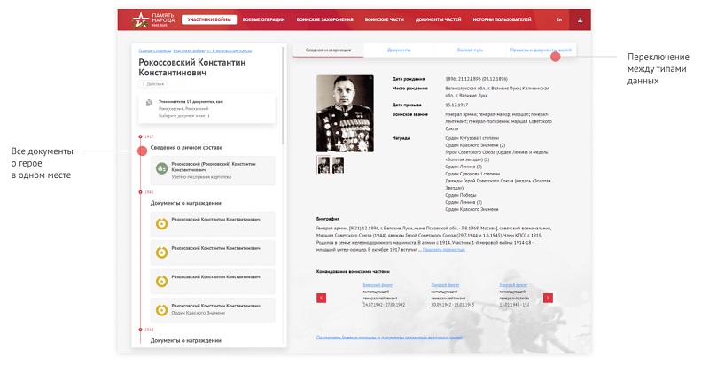Open the Воинские части menu item
The image size is (709, 365).
point(385,19)
